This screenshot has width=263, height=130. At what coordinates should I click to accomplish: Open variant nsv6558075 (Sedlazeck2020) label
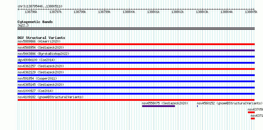(x=165, y=103)
